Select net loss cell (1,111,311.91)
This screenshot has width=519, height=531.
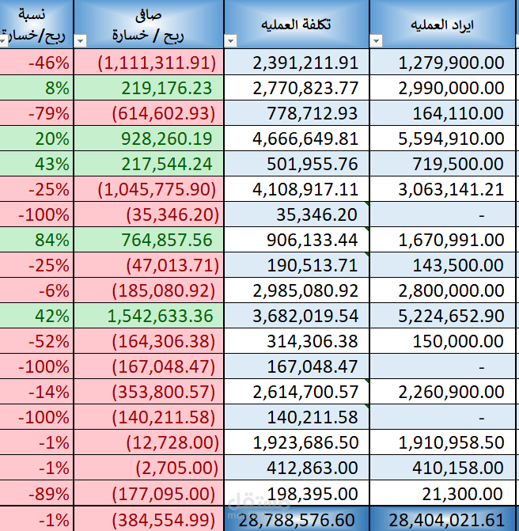149,63
